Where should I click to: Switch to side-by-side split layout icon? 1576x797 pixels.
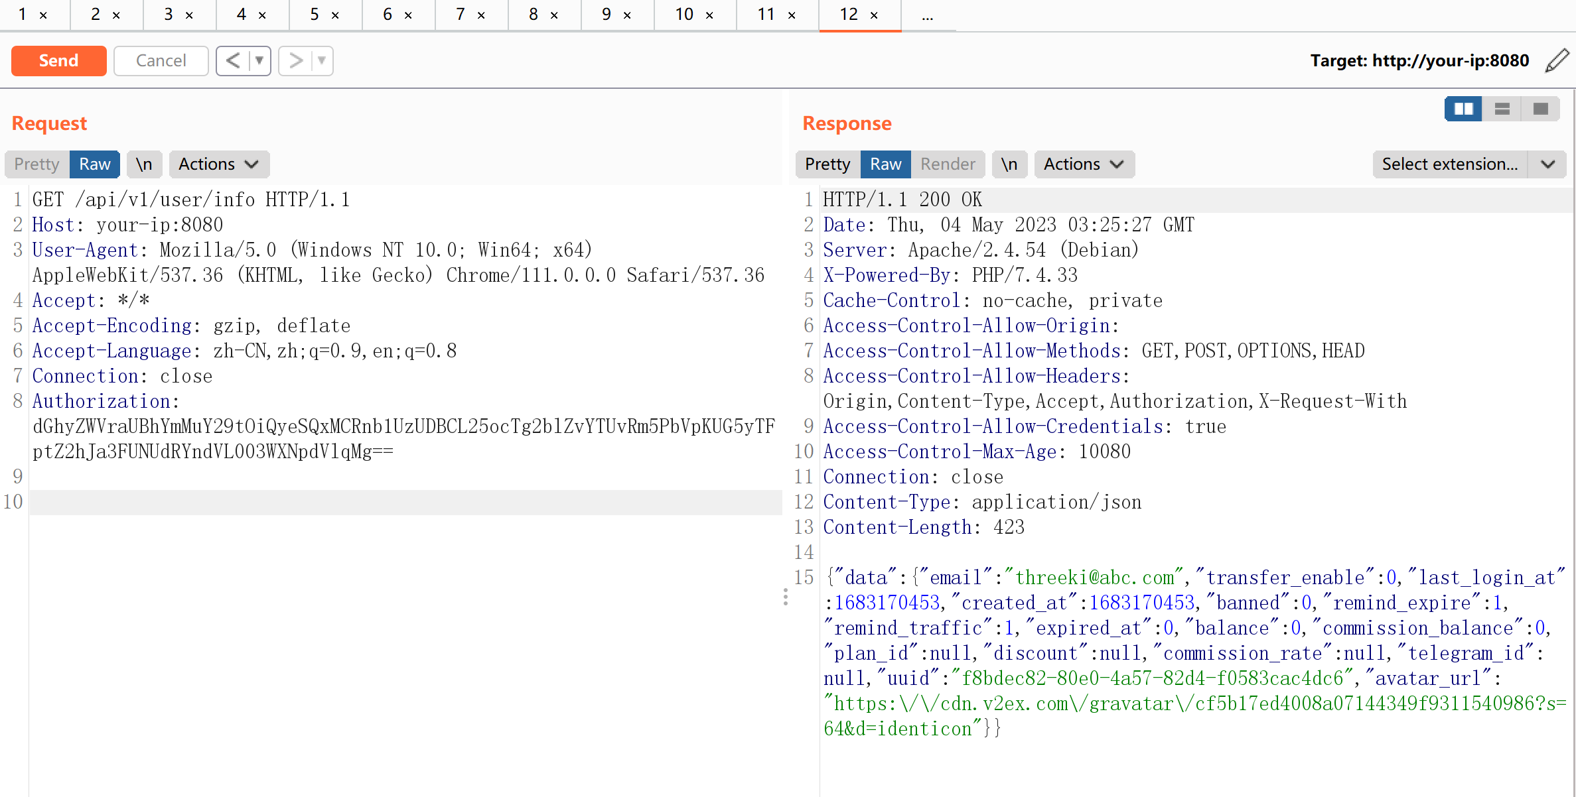[1463, 109]
